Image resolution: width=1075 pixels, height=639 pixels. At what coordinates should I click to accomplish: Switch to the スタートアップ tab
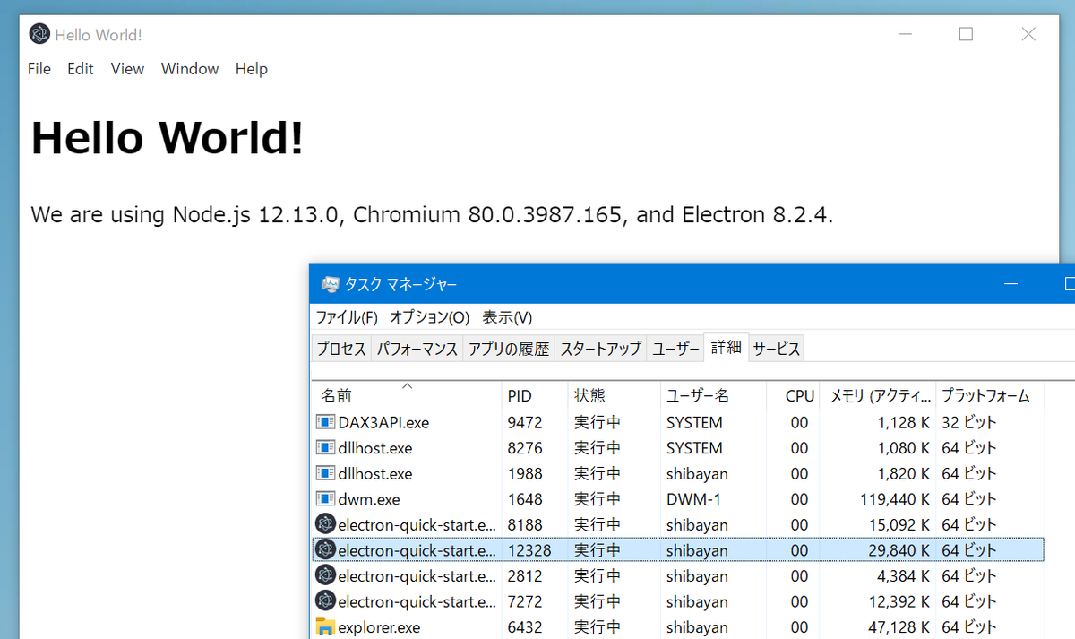(x=601, y=350)
